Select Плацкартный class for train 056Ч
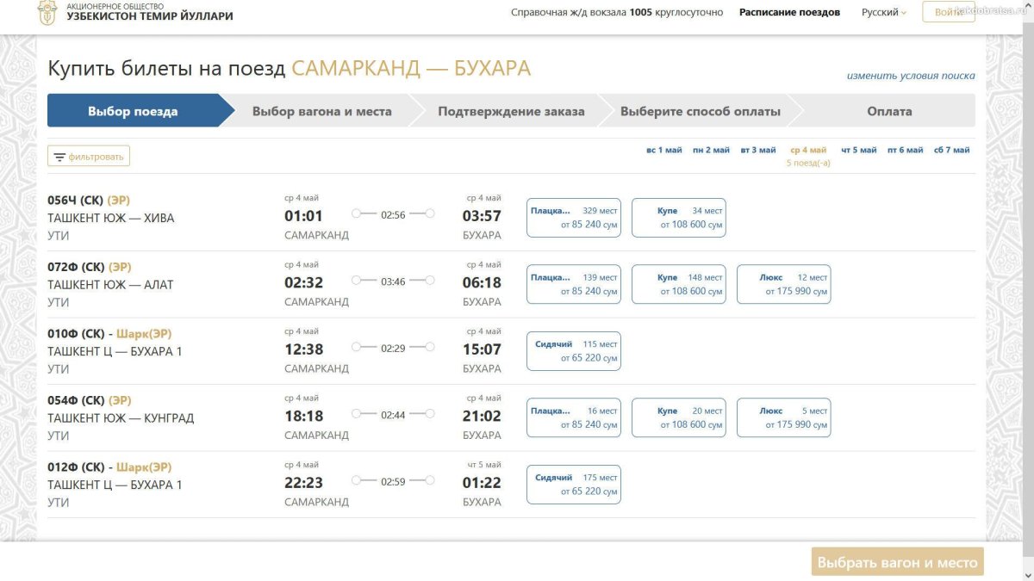 click(574, 216)
